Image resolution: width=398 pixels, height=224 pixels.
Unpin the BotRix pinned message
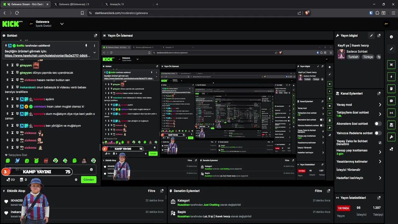tap(86, 45)
